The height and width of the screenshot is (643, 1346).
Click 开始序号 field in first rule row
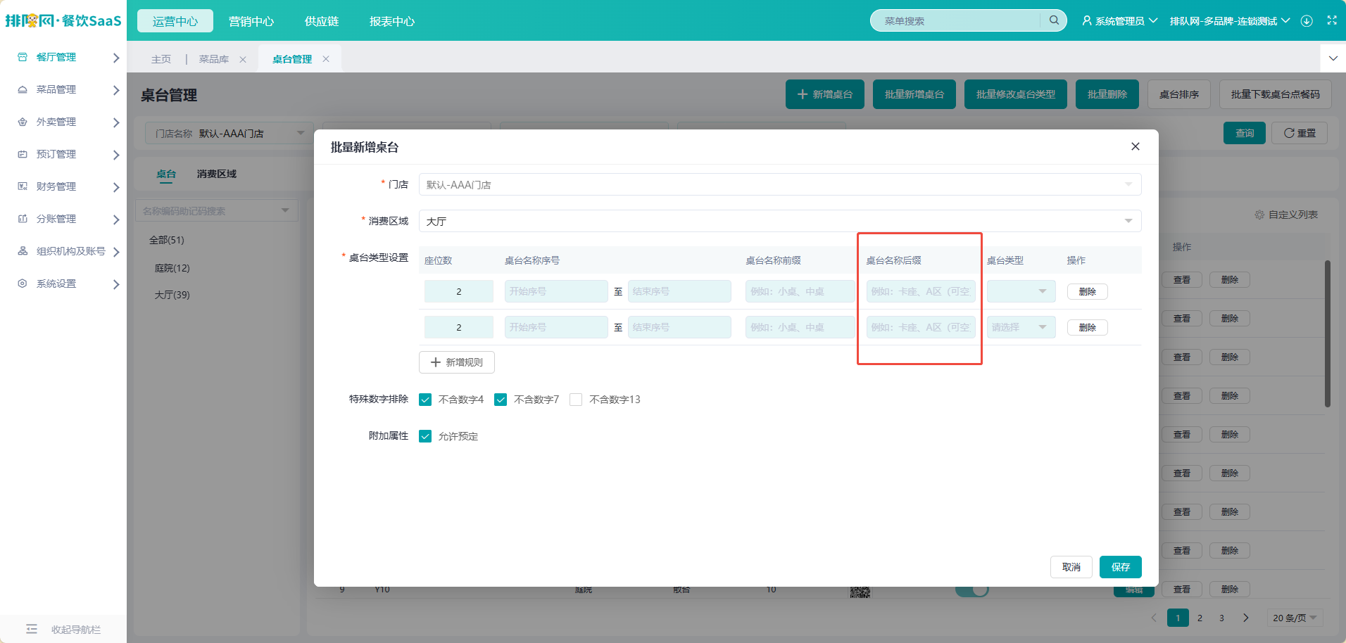click(556, 291)
